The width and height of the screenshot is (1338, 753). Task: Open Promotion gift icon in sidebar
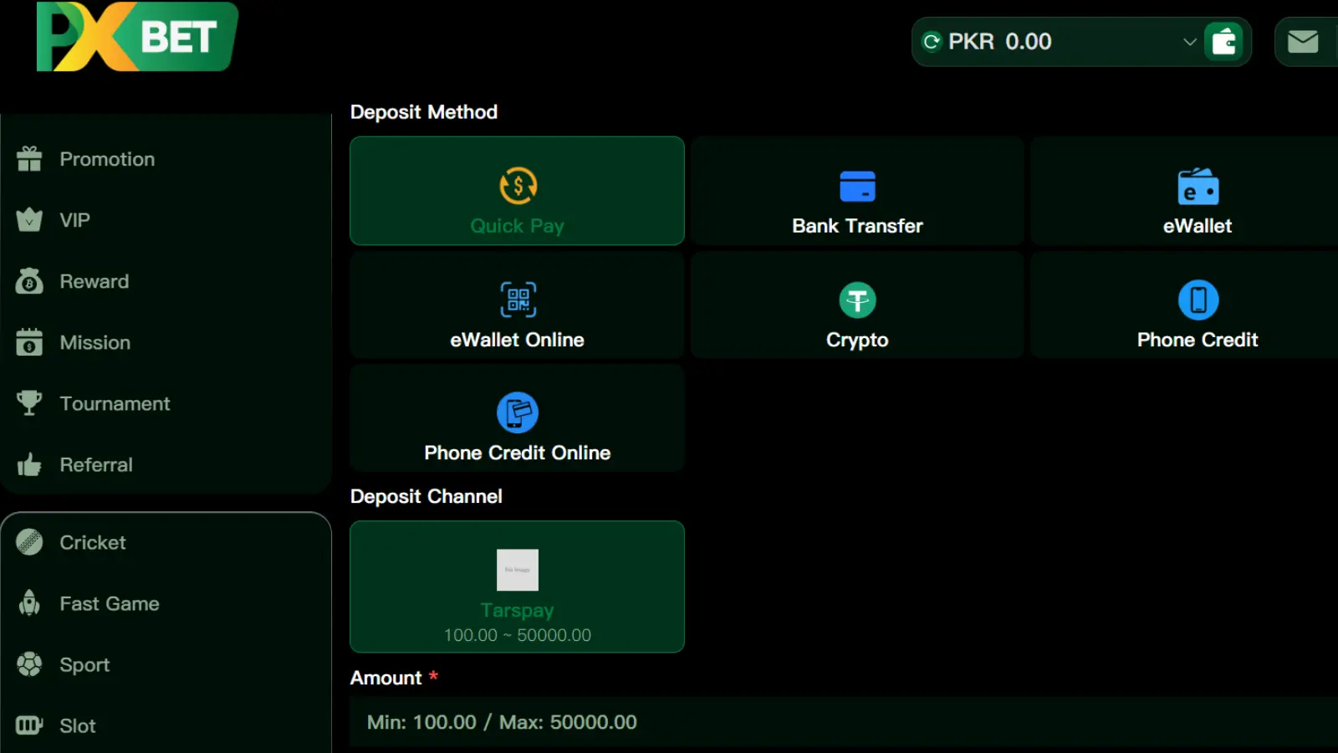[29, 158]
